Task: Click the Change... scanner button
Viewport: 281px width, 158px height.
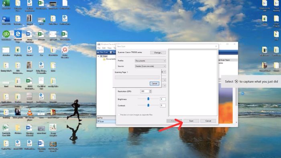Action: tap(158, 53)
